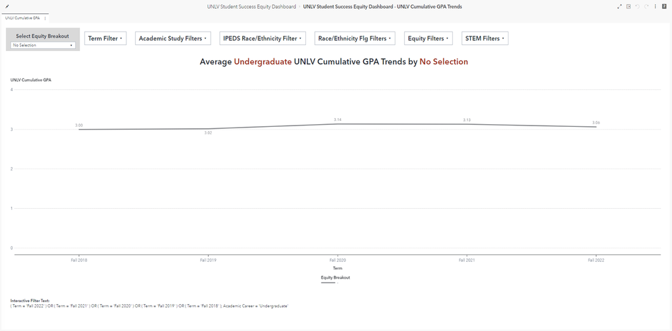Toggle the side panel icon

coord(628,7)
